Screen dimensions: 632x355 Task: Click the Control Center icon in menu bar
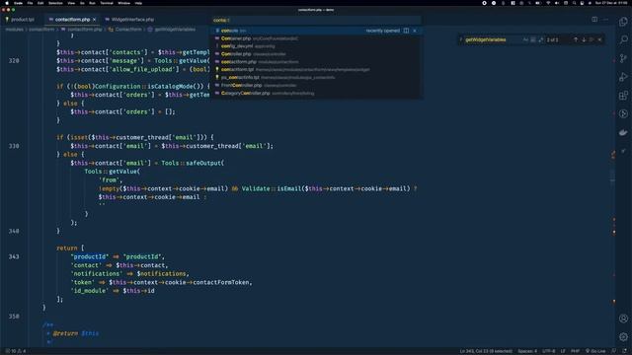pos(582,3)
